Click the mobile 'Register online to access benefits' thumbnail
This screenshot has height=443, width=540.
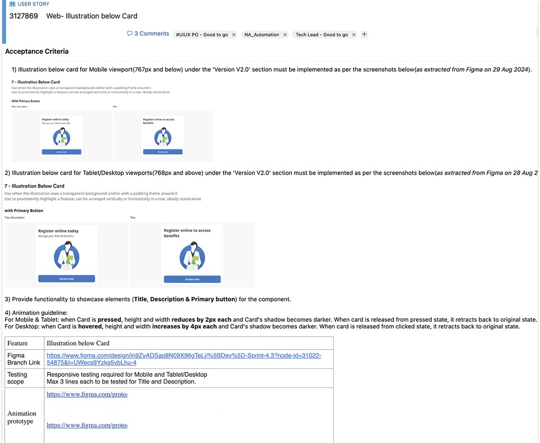click(163, 136)
